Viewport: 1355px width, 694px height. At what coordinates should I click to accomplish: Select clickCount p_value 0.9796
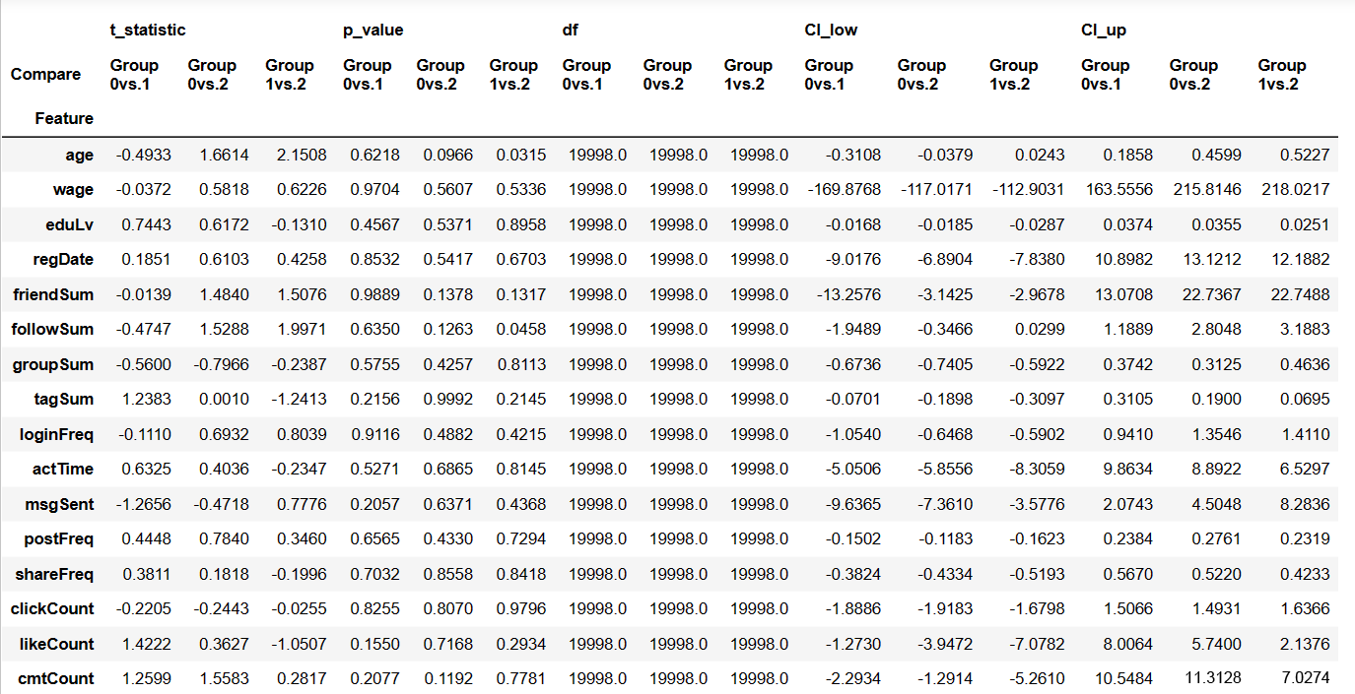[x=519, y=608]
